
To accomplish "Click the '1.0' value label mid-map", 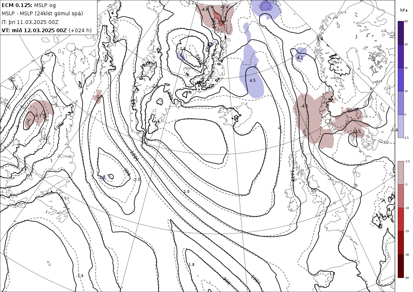I will tap(186, 191).
